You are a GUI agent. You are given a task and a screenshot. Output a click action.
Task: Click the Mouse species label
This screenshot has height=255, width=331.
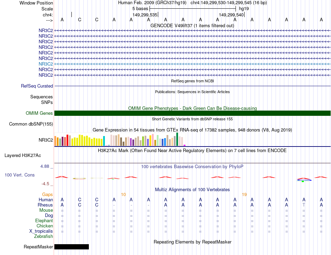[x=46, y=210]
